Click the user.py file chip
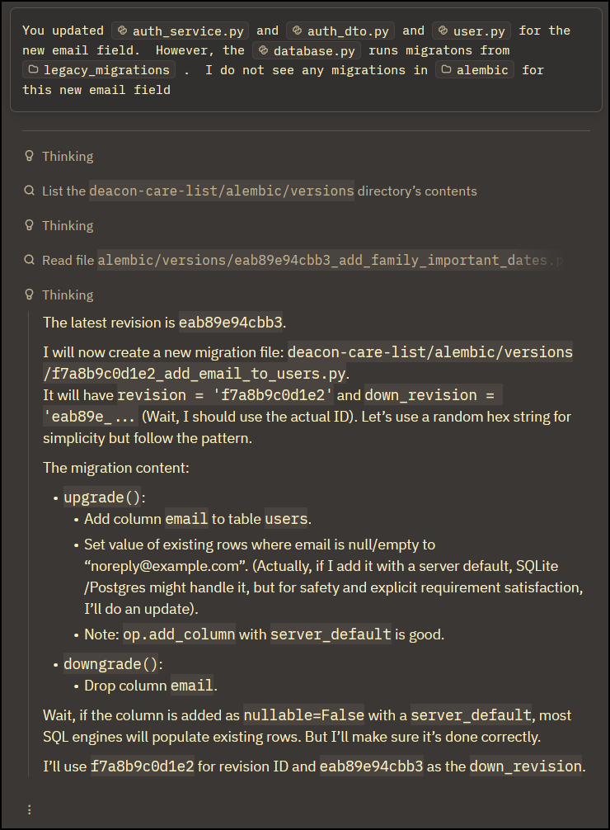Screen dimensions: 610x830 pos(472,31)
